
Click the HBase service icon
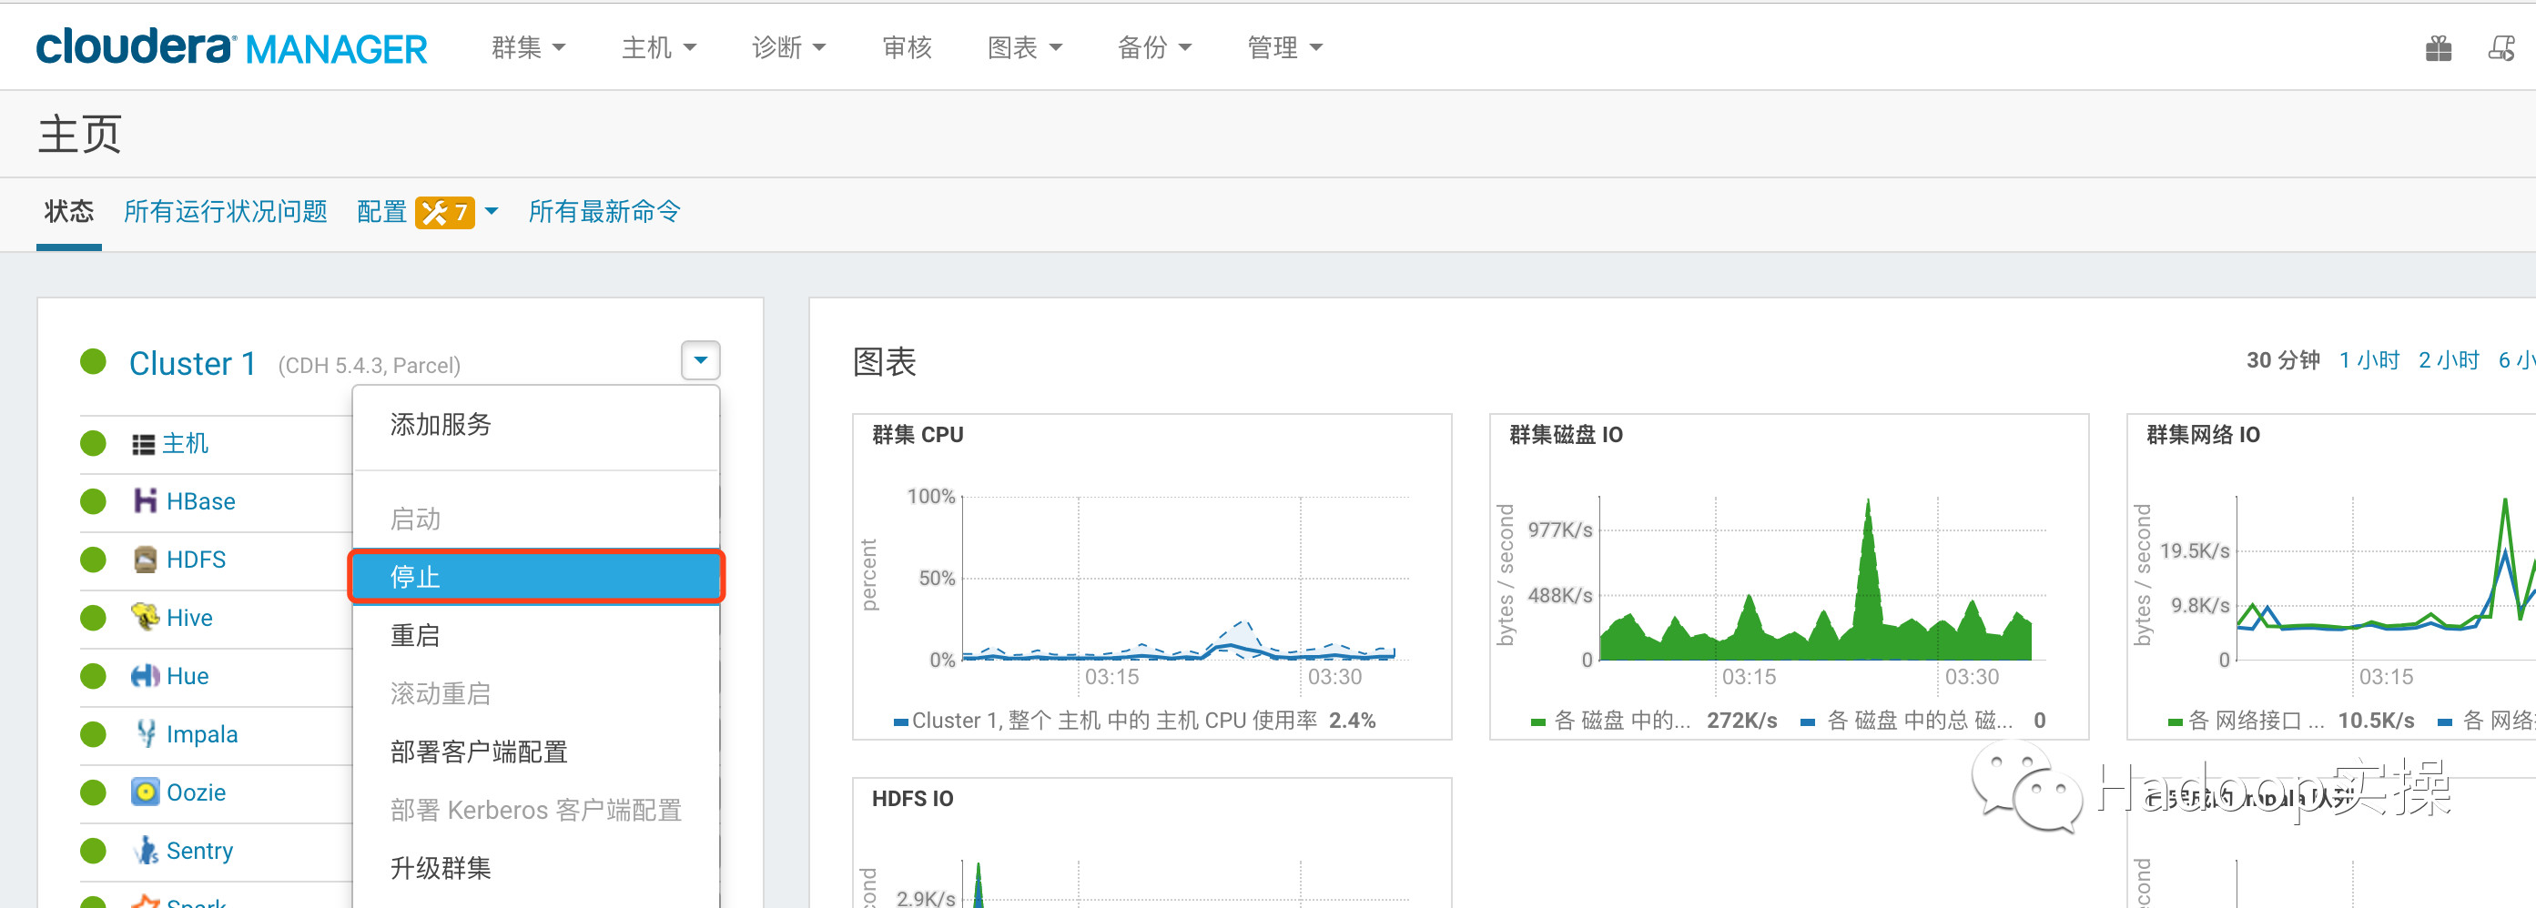coord(146,500)
